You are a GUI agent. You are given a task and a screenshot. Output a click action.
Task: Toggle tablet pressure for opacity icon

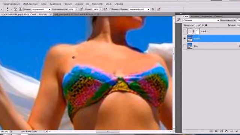tap(81, 9)
